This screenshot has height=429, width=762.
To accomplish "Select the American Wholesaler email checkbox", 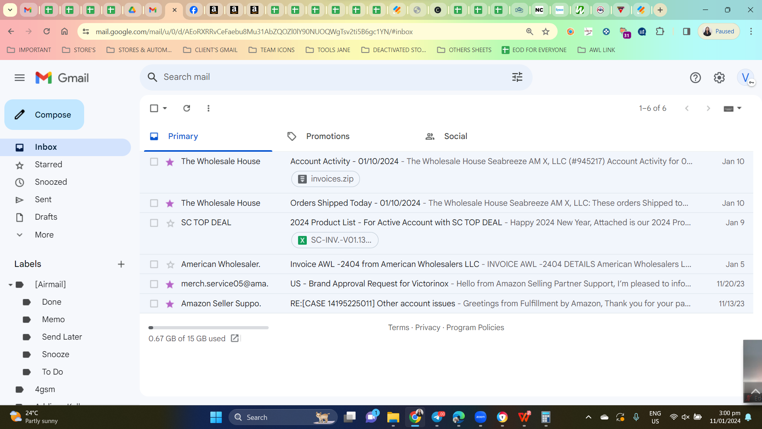I will 154,265.
